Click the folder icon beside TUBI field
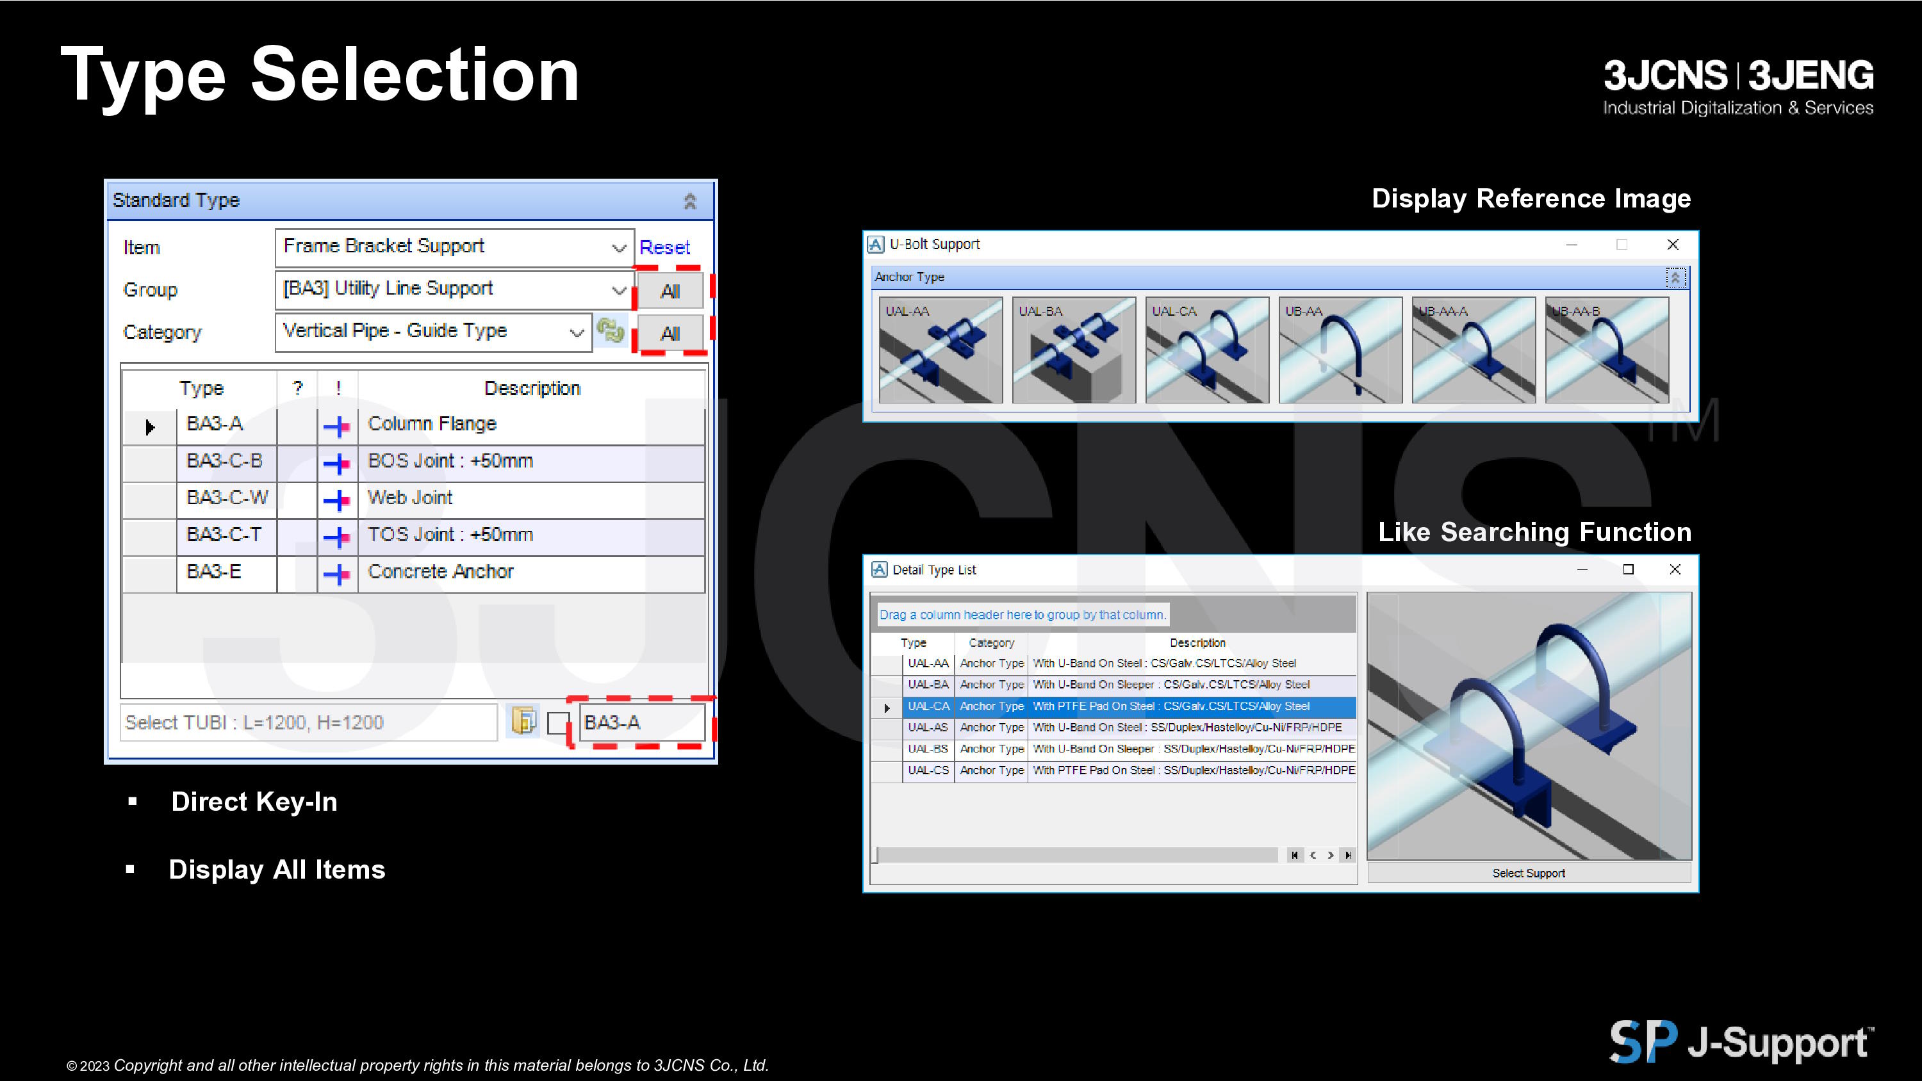 click(x=524, y=721)
